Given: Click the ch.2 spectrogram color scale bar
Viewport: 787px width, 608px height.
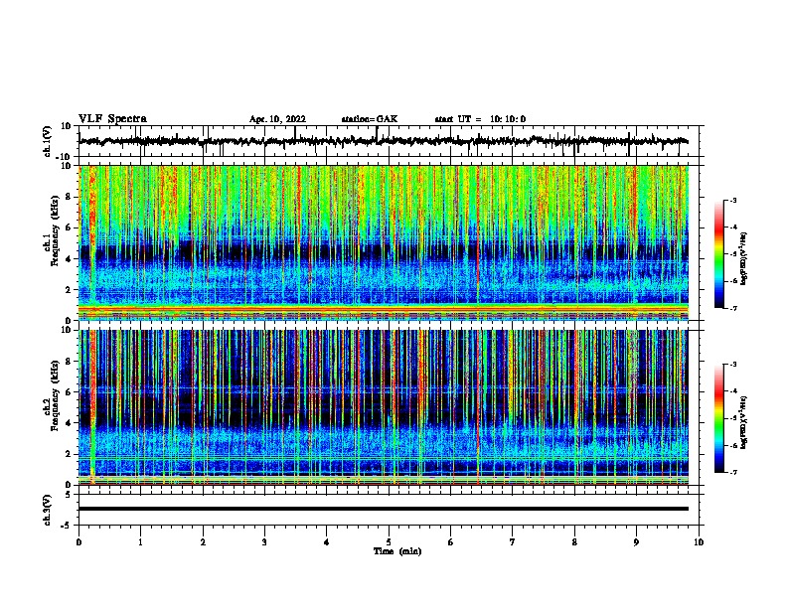Looking at the screenshot, I should (719, 418).
